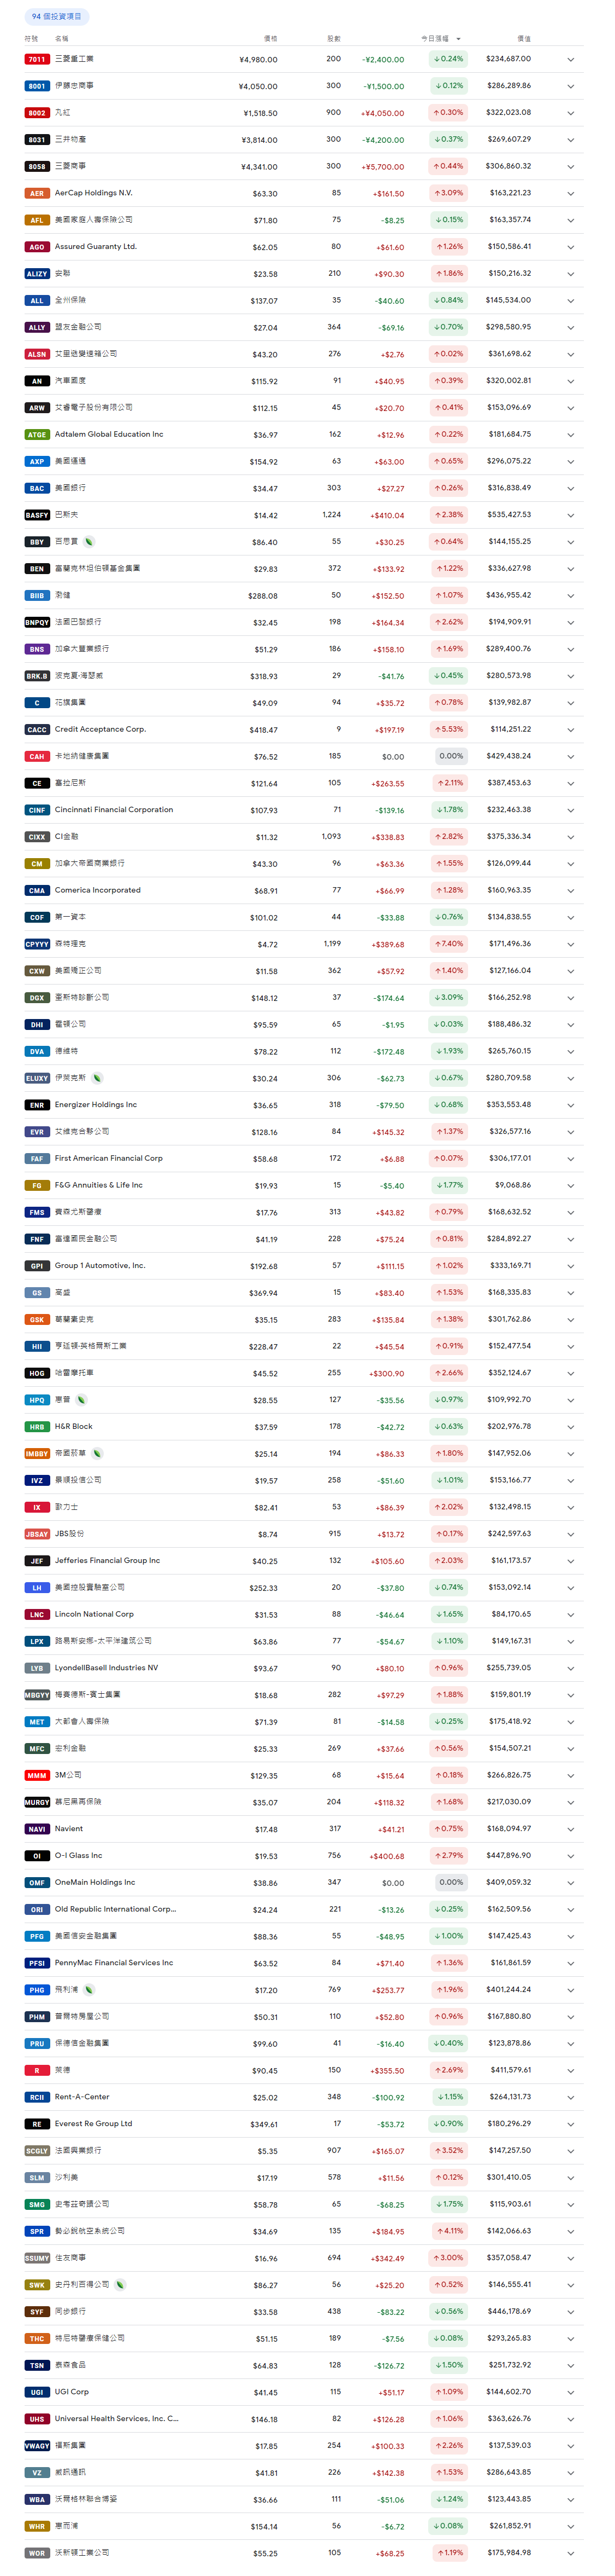Click the leaf icon in HPQ row
This screenshot has height=2576, width=615.
pos(82,1400)
